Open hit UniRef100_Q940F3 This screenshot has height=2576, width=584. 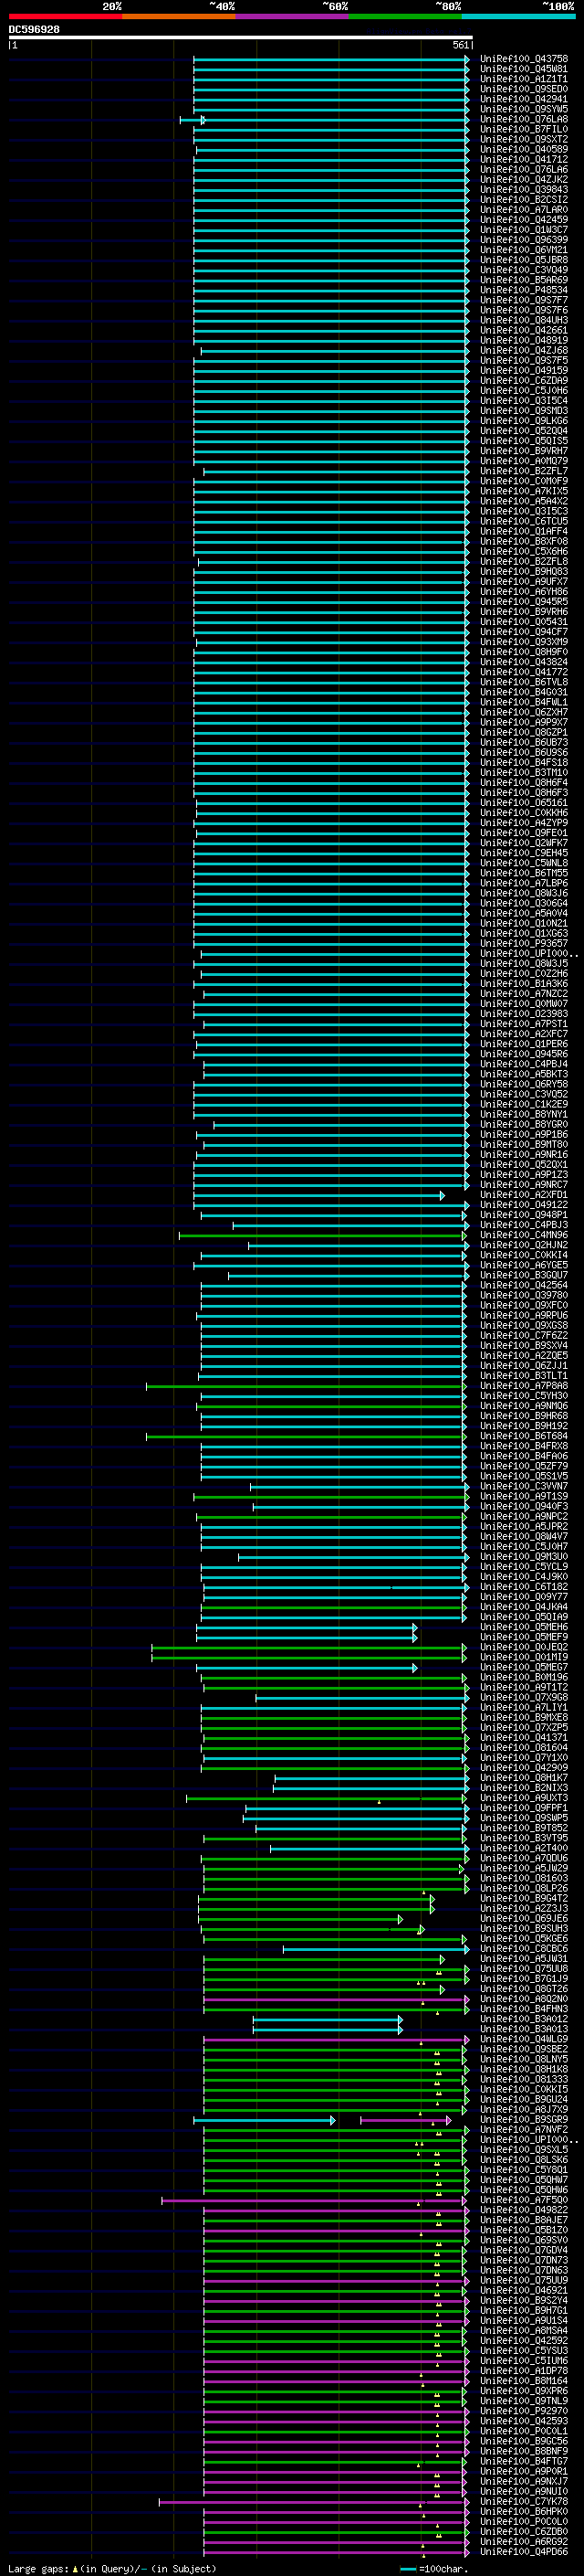pyautogui.click(x=524, y=1506)
